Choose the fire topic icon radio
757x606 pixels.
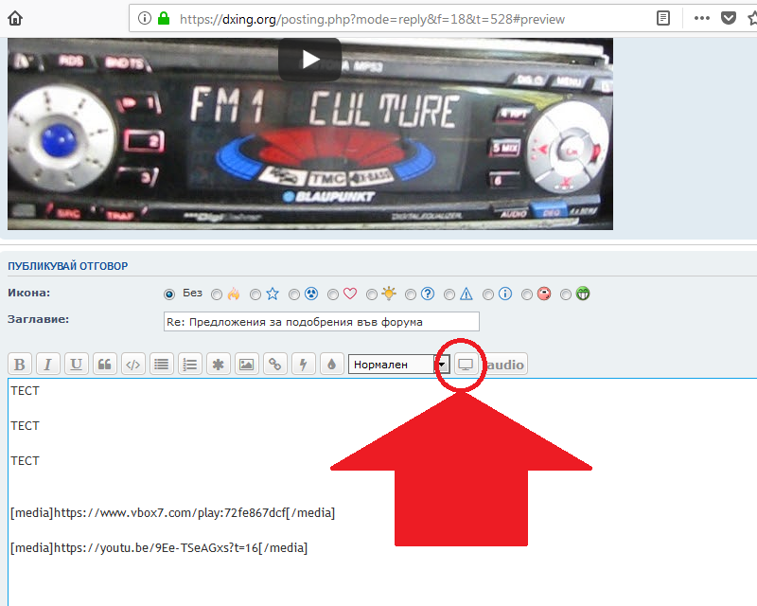point(217,294)
